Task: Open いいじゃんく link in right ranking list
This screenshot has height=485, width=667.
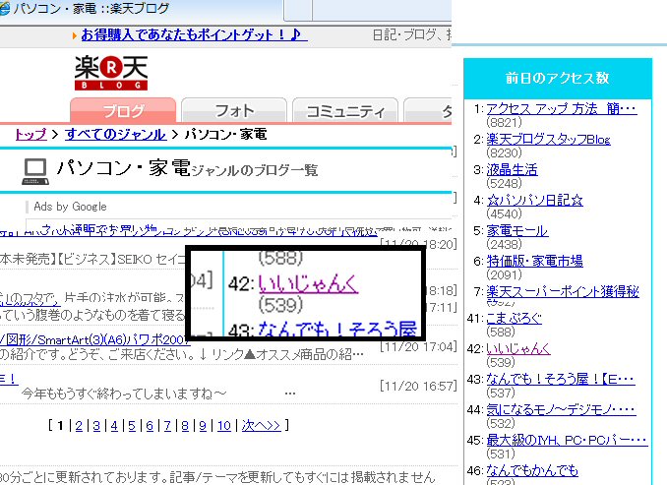Action: tap(518, 348)
